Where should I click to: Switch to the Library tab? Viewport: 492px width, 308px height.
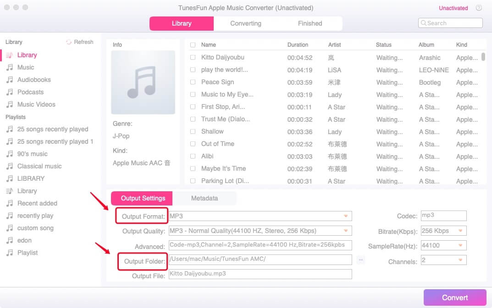(x=182, y=23)
